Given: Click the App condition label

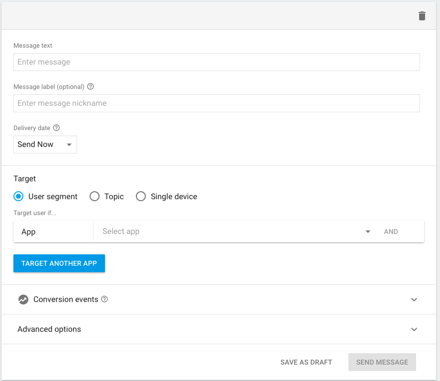Looking at the screenshot, I should (28, 232).
